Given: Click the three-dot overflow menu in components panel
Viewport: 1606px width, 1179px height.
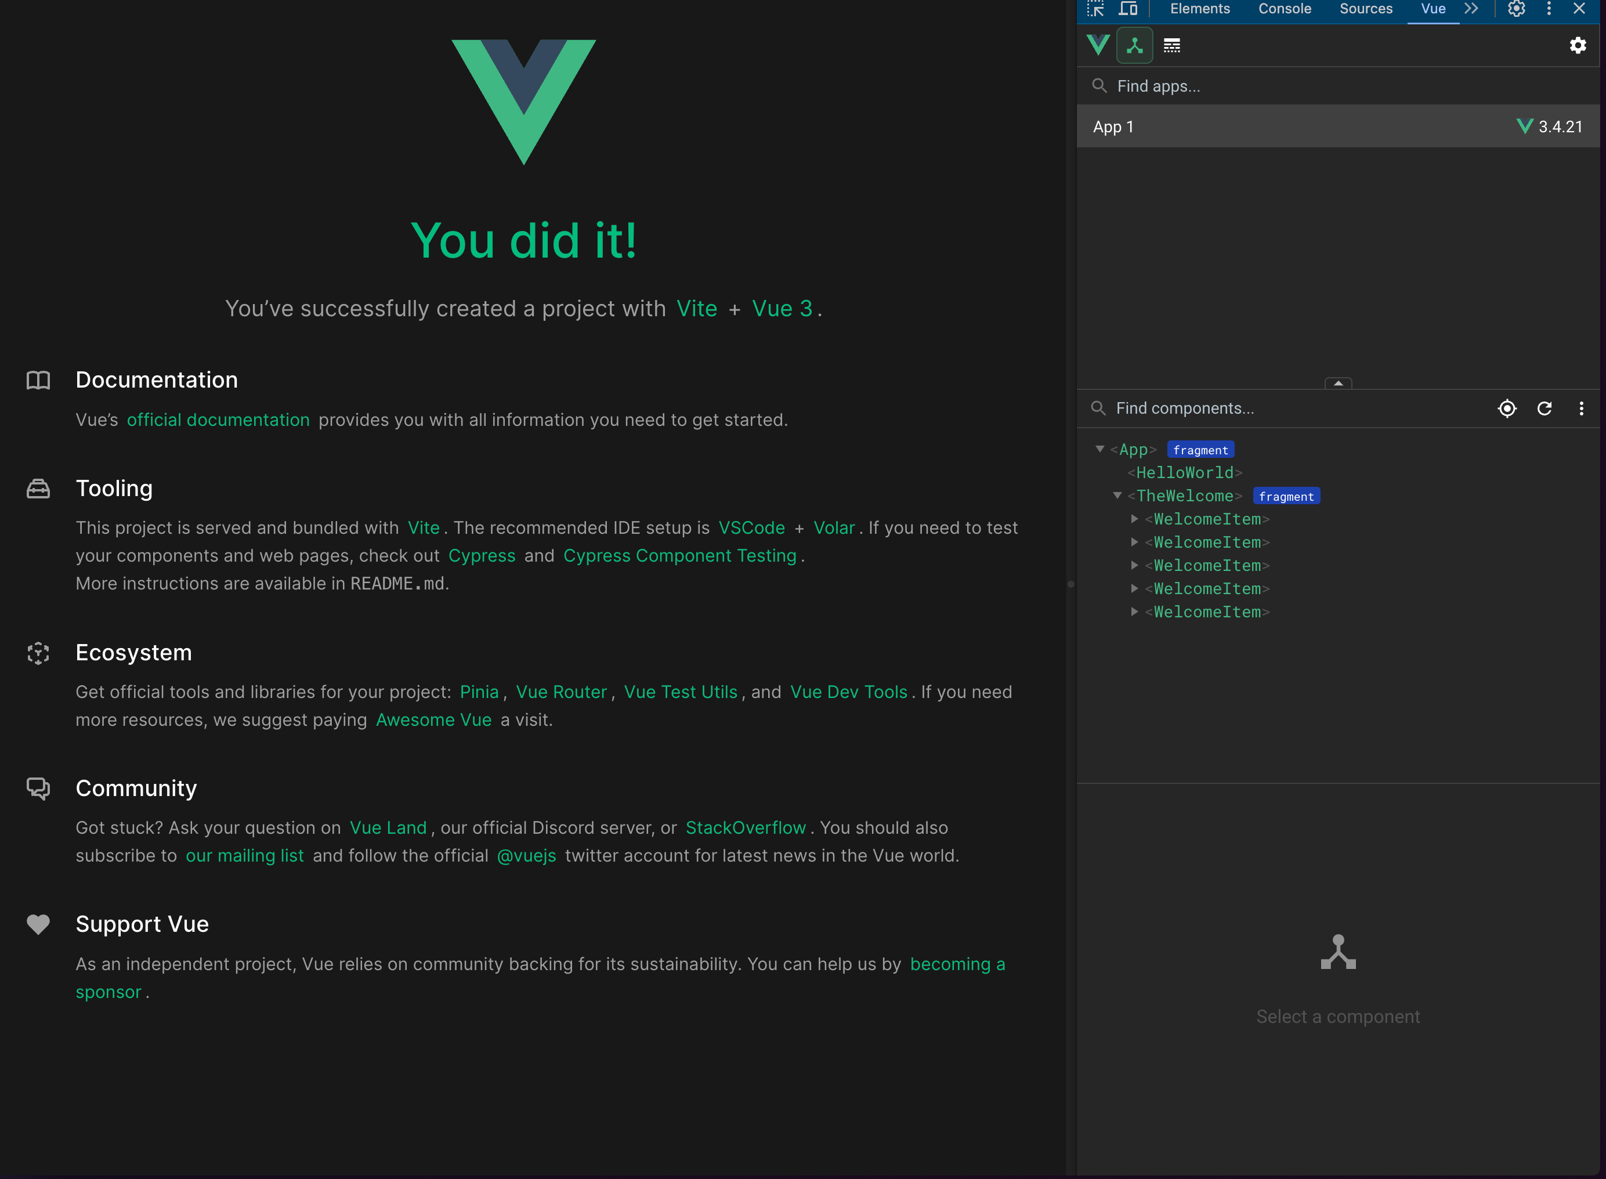Looking at the screenshot, I should pos(1582,407).
